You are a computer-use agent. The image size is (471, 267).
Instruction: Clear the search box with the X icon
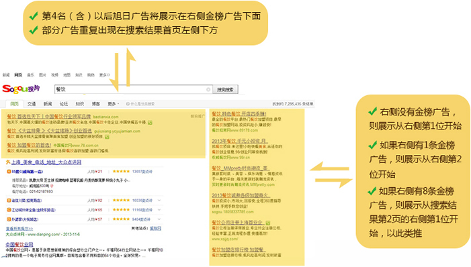click(208, 89)
